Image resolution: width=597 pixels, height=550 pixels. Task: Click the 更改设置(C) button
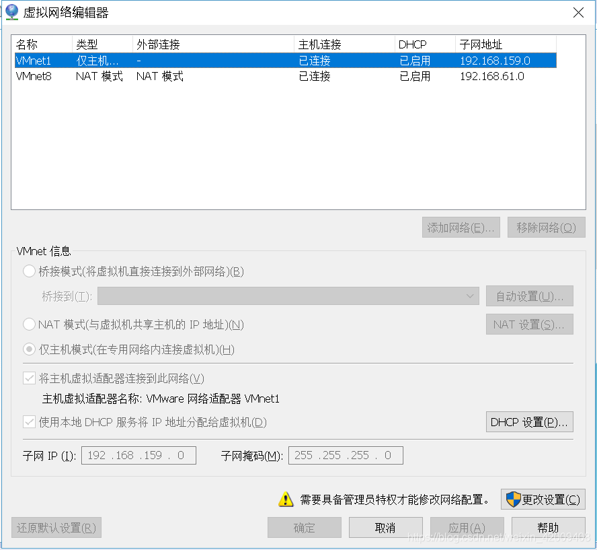[x=543, y=500]
